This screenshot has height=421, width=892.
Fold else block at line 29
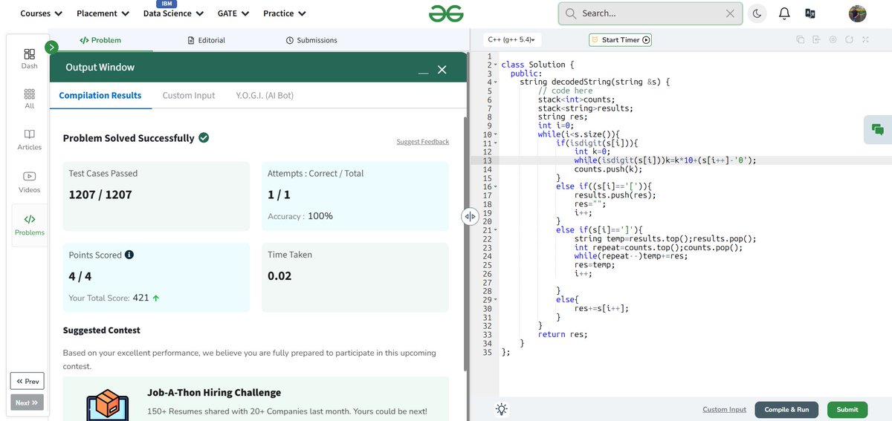tap(496, 299)
